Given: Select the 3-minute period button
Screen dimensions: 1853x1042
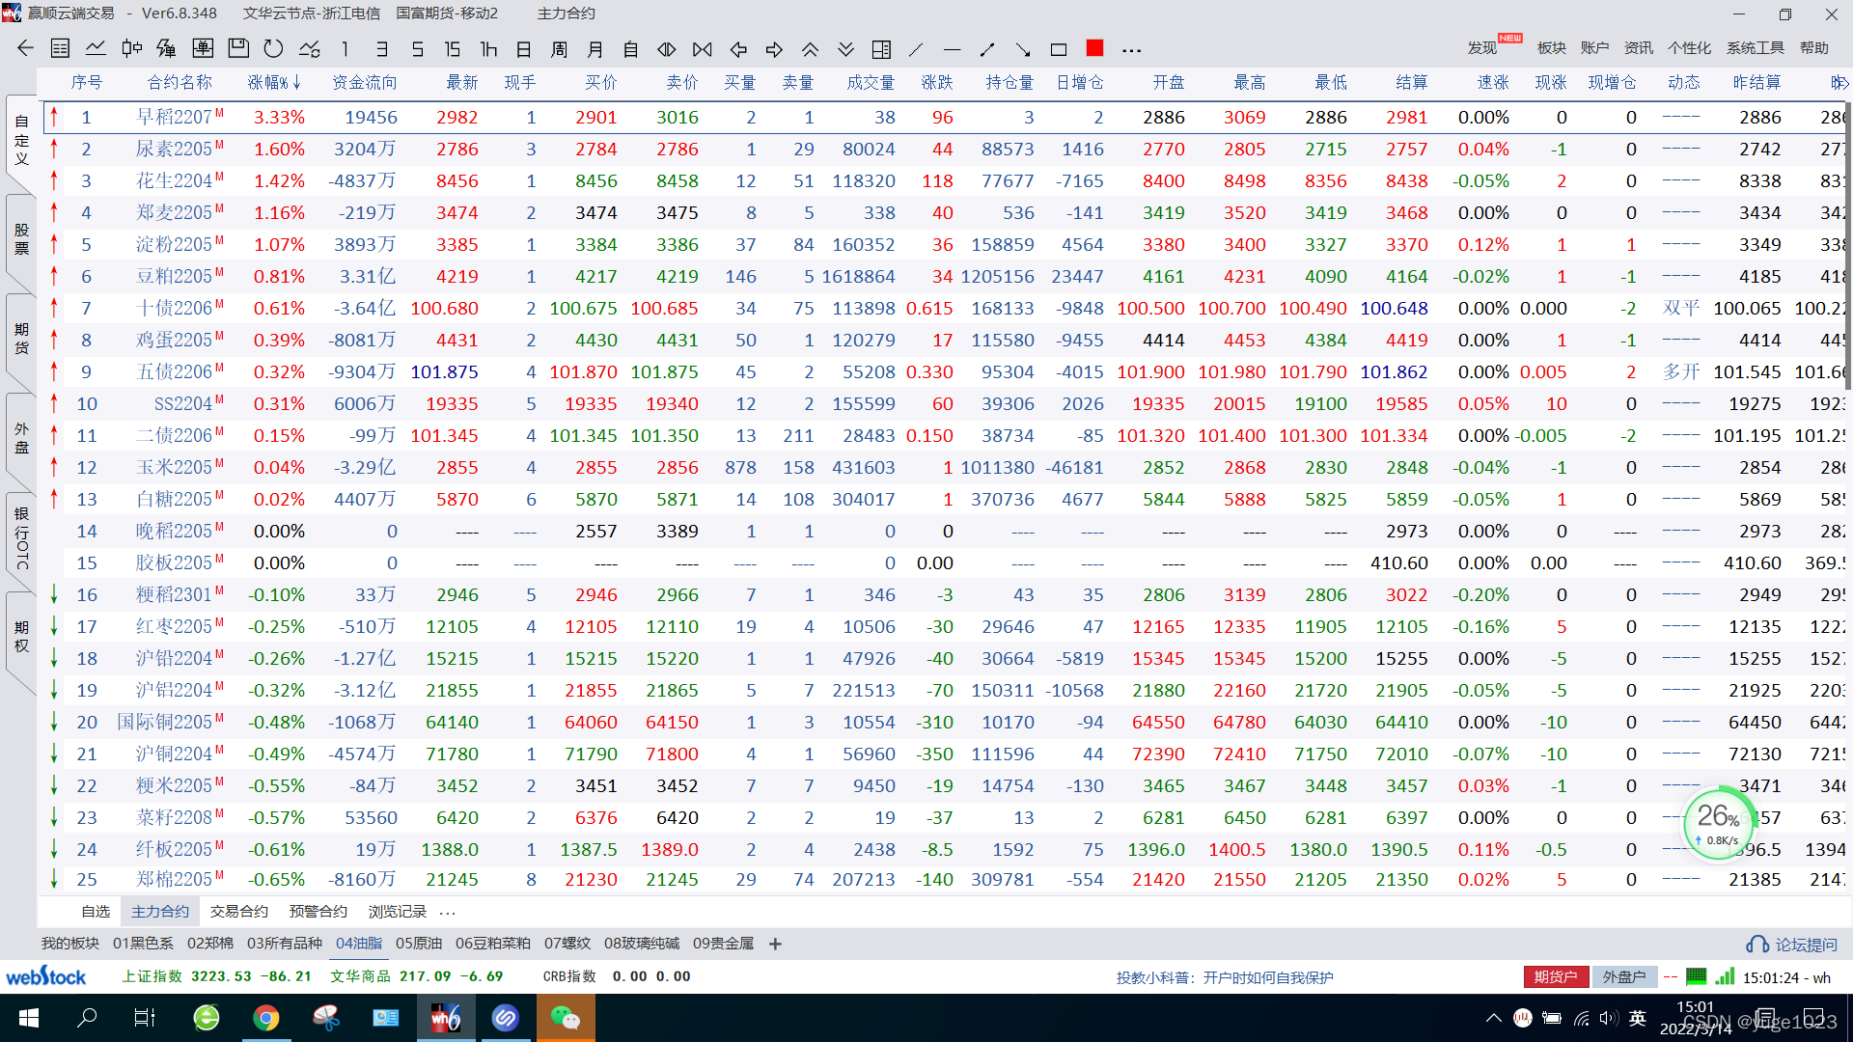Looking at the screenshot, I should [382, 48].
